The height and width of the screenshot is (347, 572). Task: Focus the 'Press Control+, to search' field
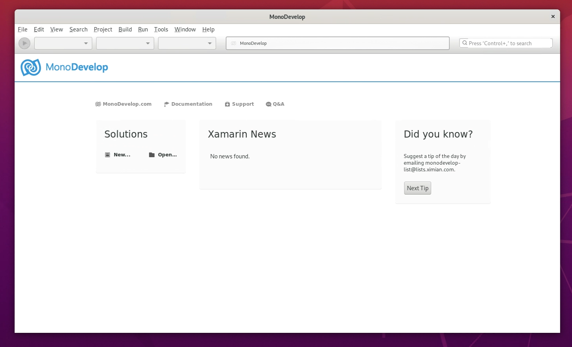coord(506,43)
